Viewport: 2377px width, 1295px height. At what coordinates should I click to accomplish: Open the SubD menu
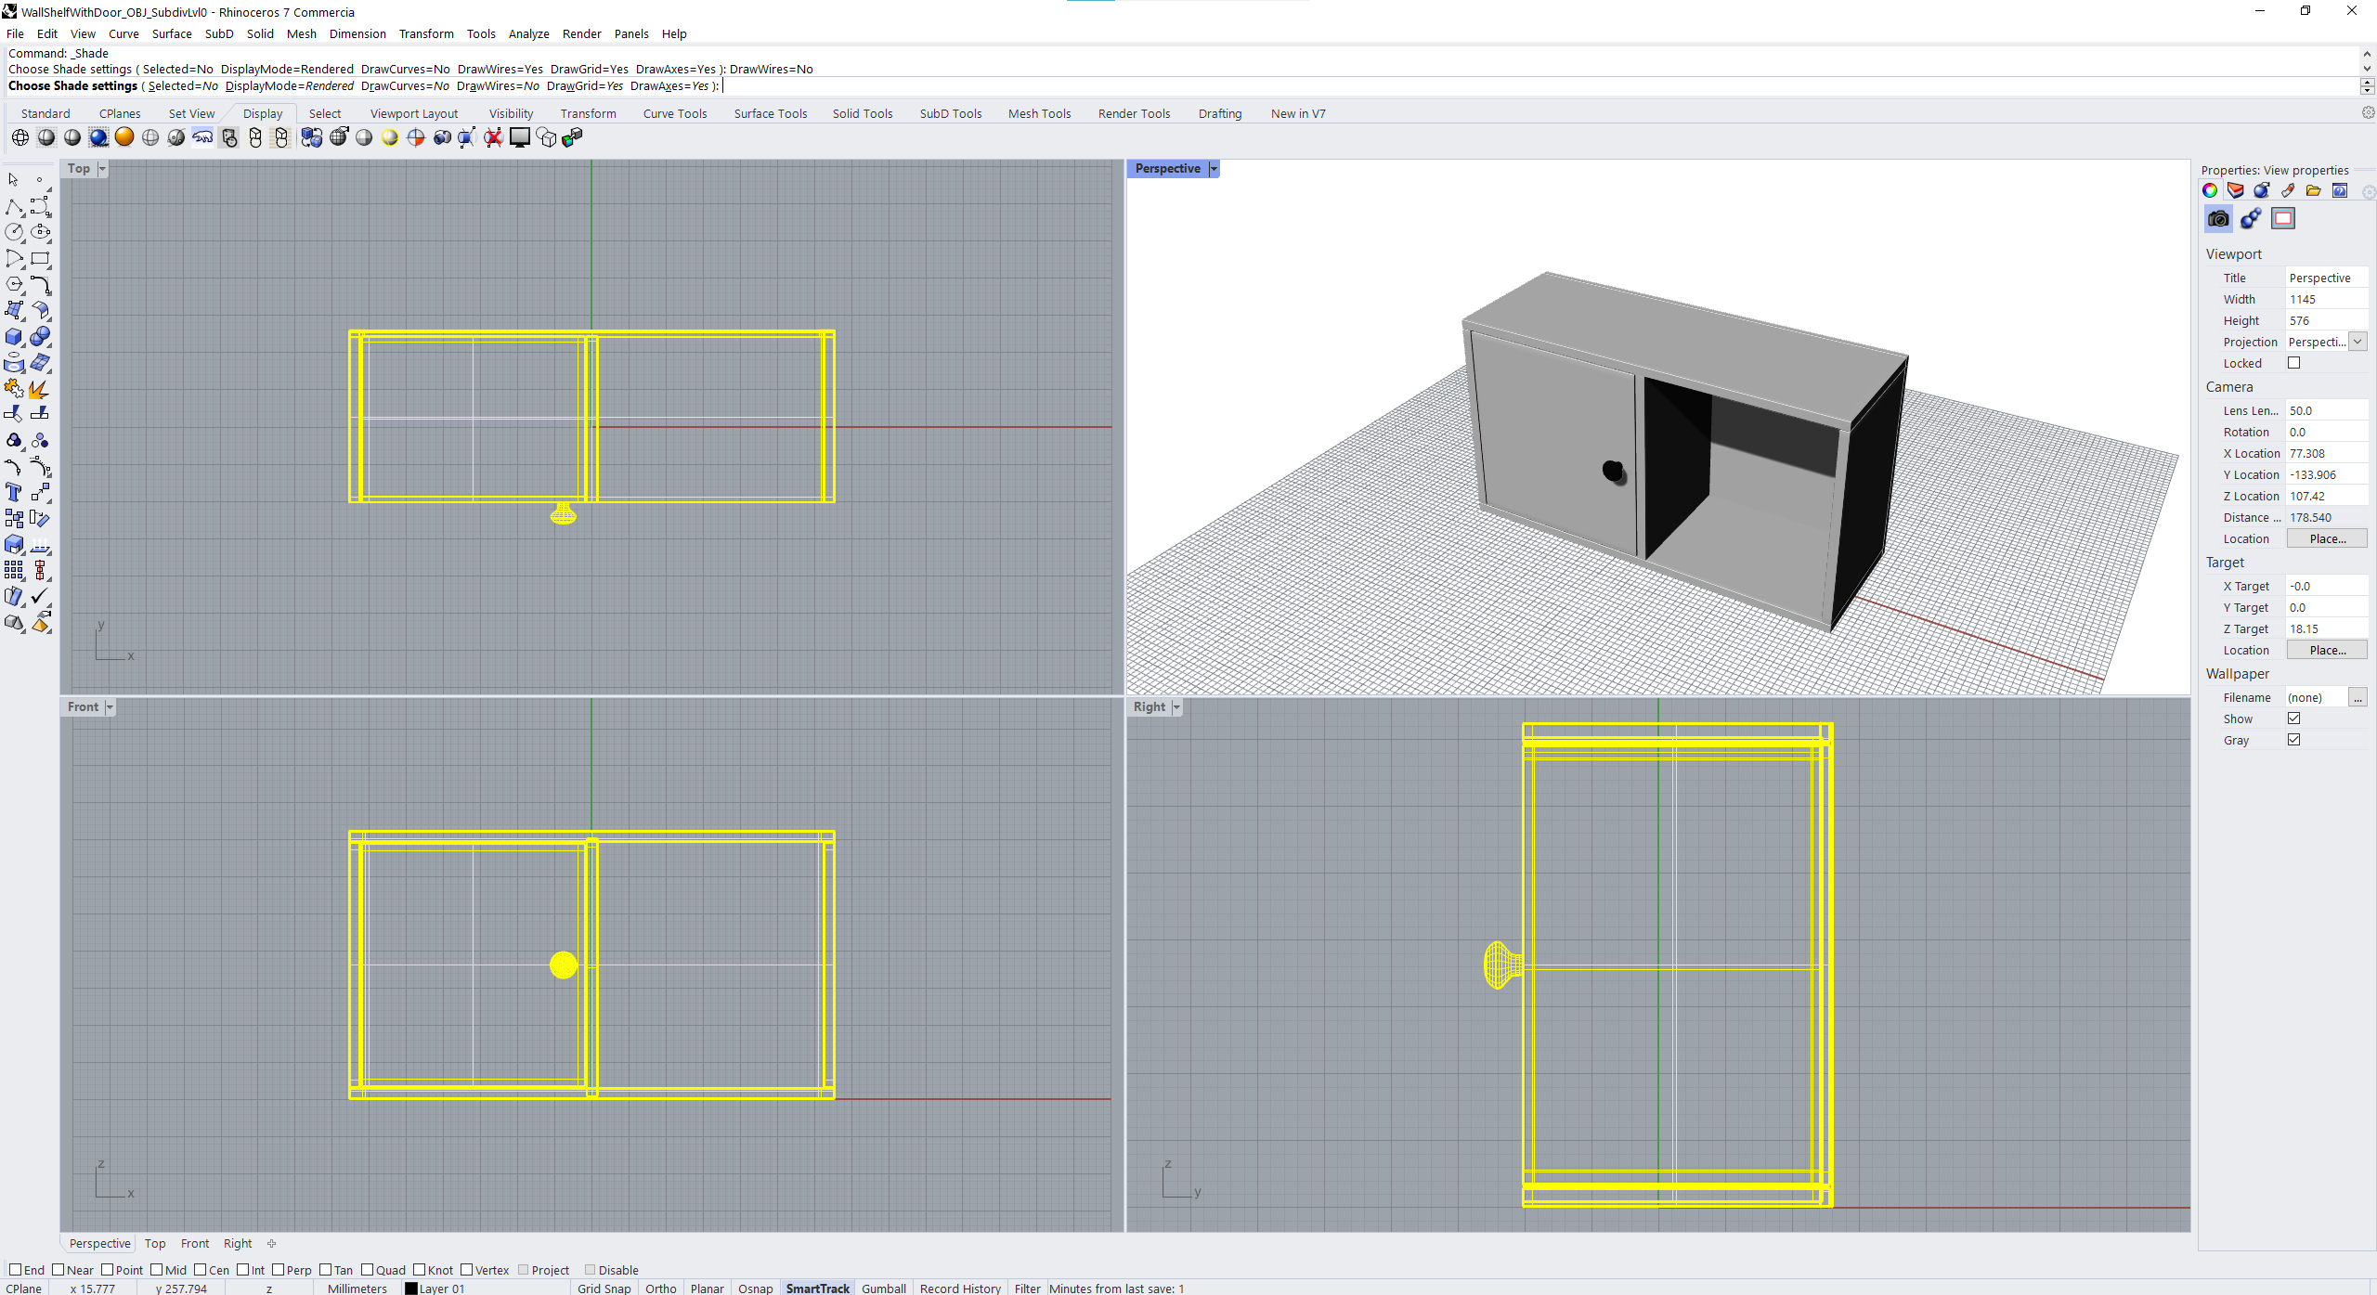click(219, 34)
